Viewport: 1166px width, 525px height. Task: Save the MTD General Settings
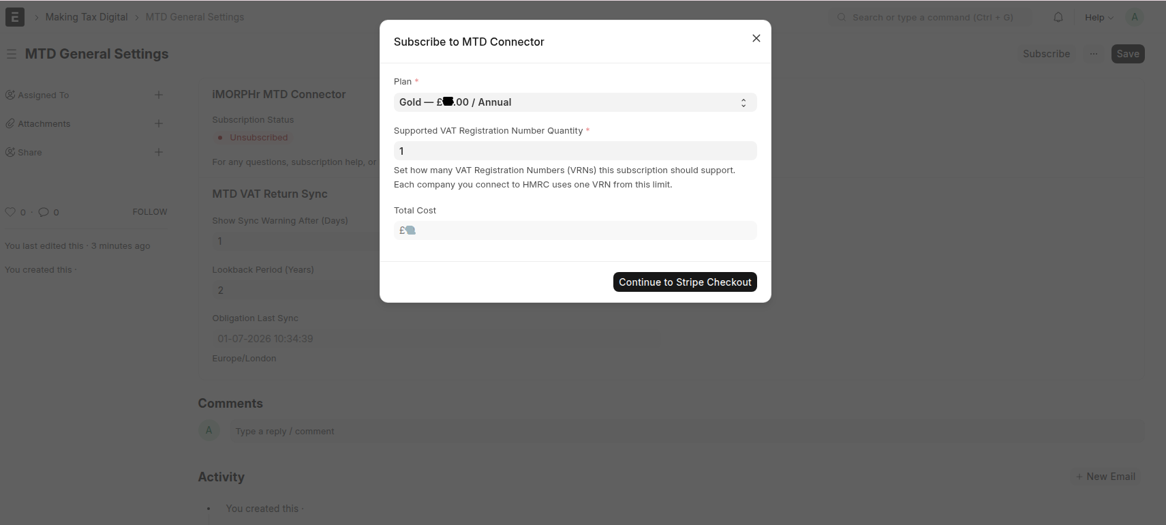(1128, 54)
